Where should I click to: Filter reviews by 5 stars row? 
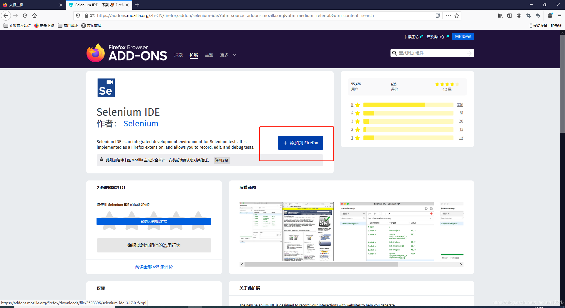[x=407, y=105]
